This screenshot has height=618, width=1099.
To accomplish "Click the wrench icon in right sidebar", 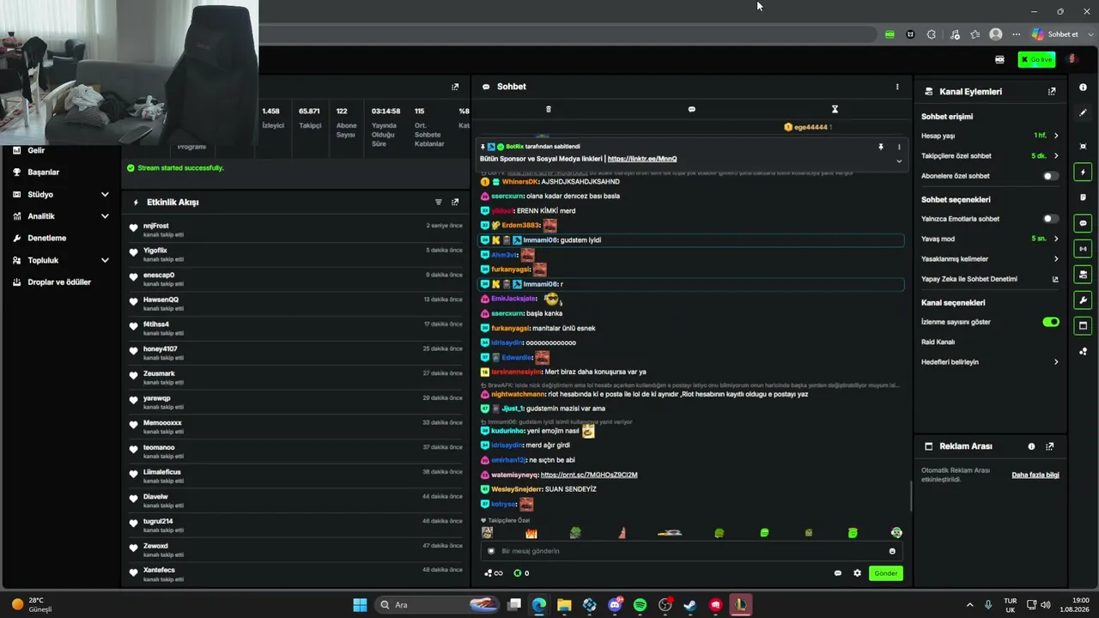I will click(1083, 300).
